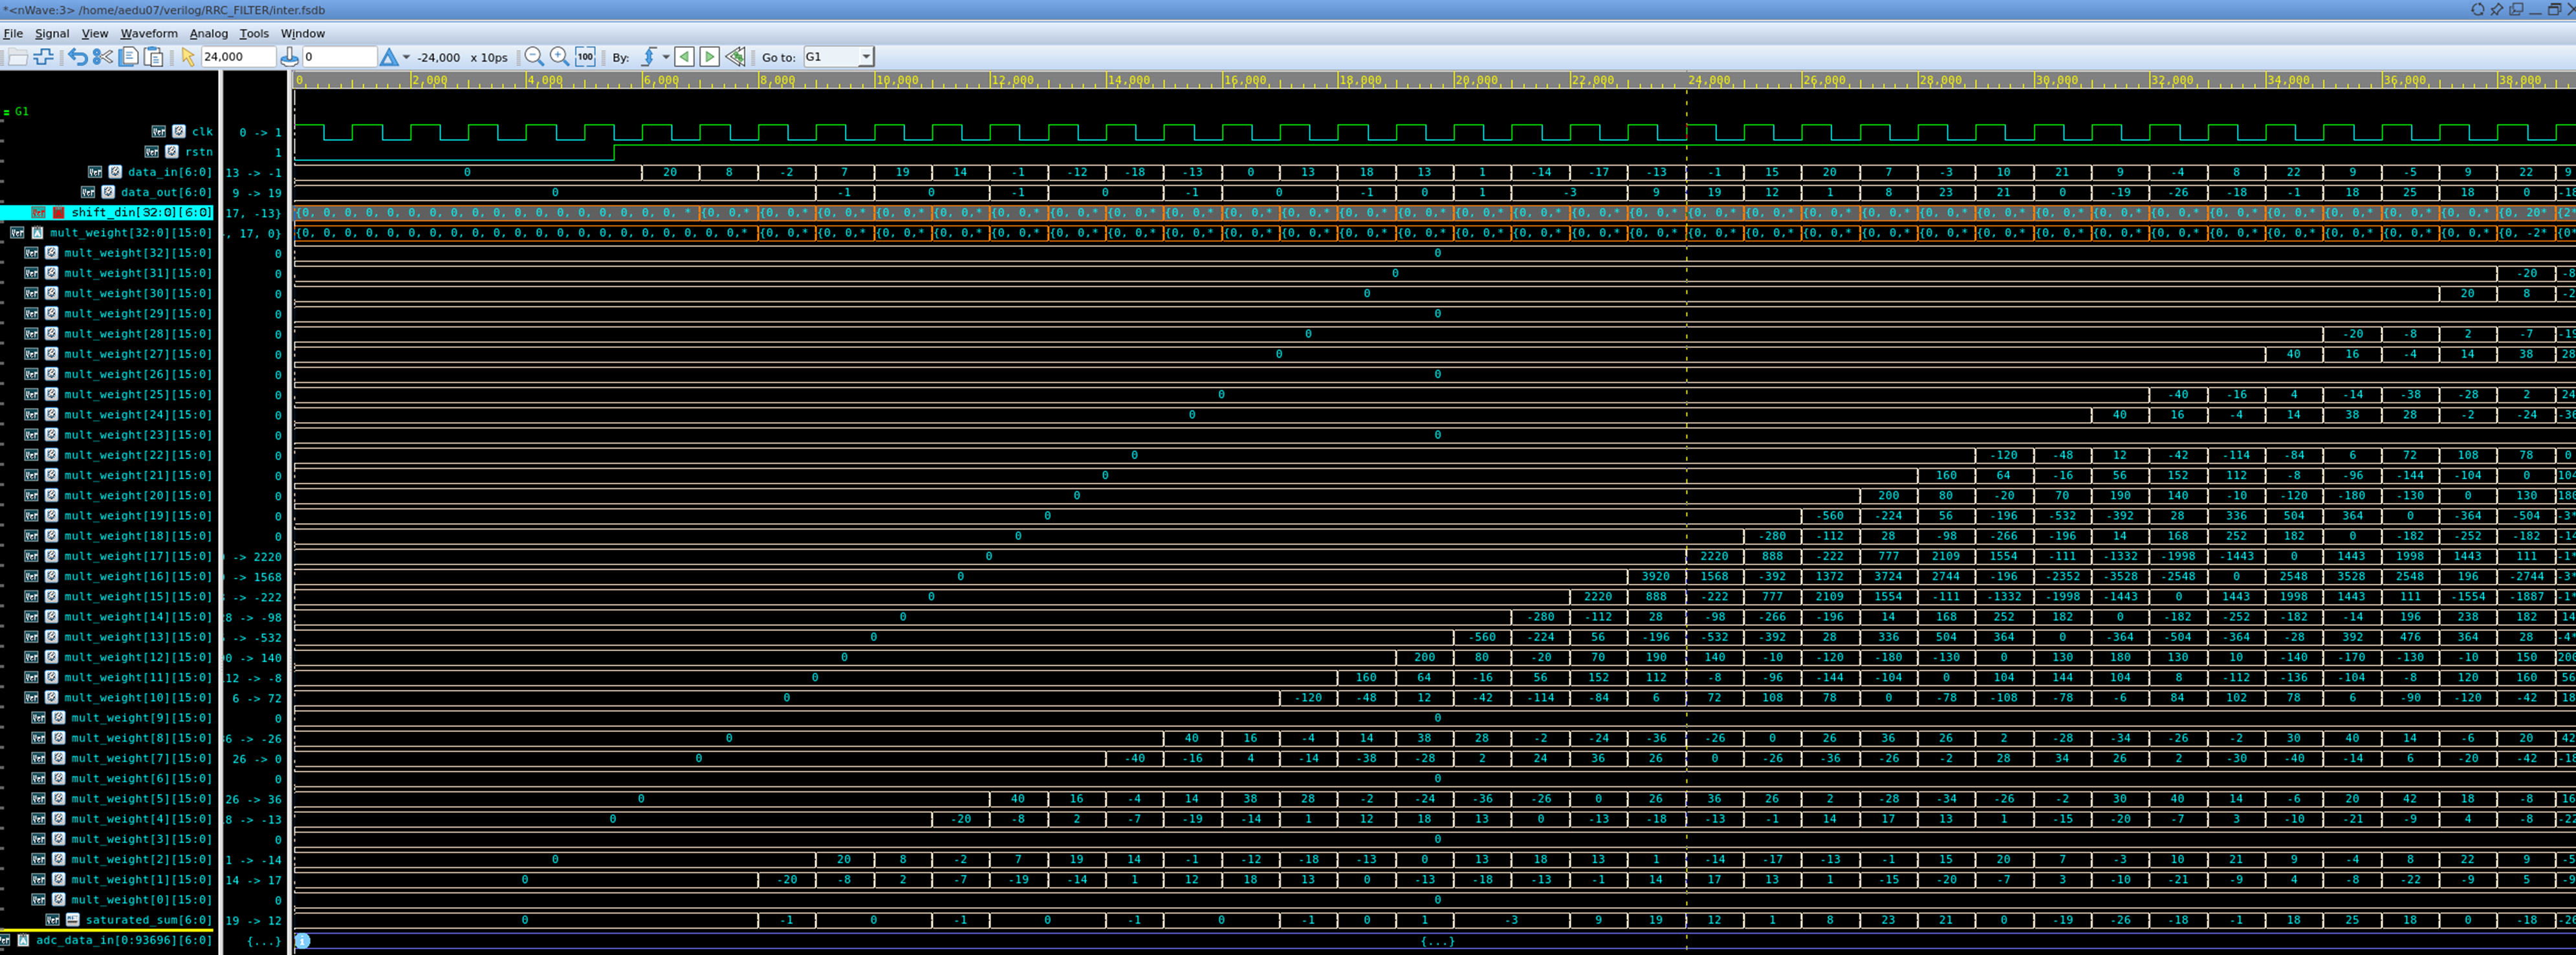The width and height of the screenshot is (2576, 955).
Task: Click the Undo arrow toolbar icon
Action: tap(77, 57)
